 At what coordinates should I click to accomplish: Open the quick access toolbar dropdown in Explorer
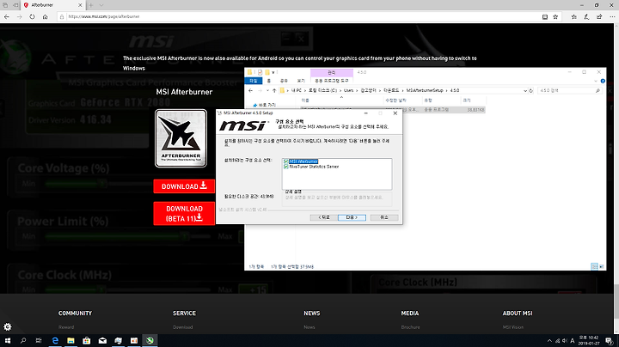[273, 72]
